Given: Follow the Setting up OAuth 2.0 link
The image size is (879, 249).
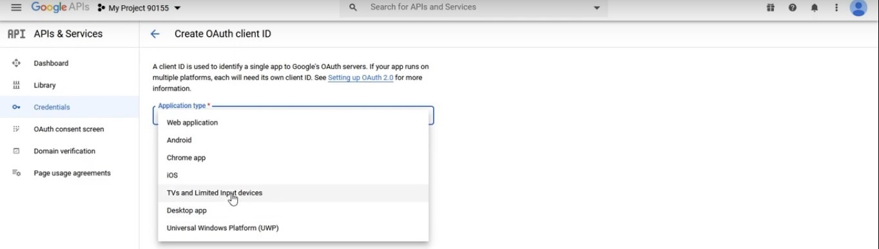Looking at the screenshot, I should click(360, 77).
